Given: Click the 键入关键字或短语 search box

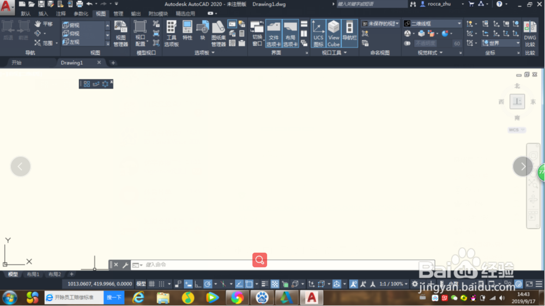Looking at the screenshot, I should [x=372, y=4].
